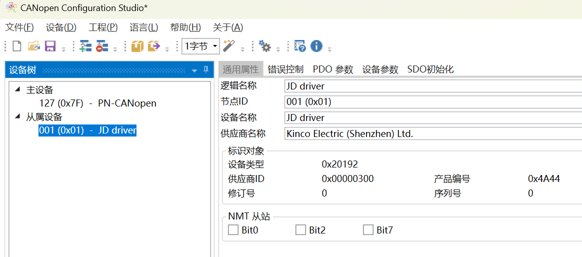582x257 pixels.
Task: Collapse the 主设备 tree node
Action: (x=17, y=89)
